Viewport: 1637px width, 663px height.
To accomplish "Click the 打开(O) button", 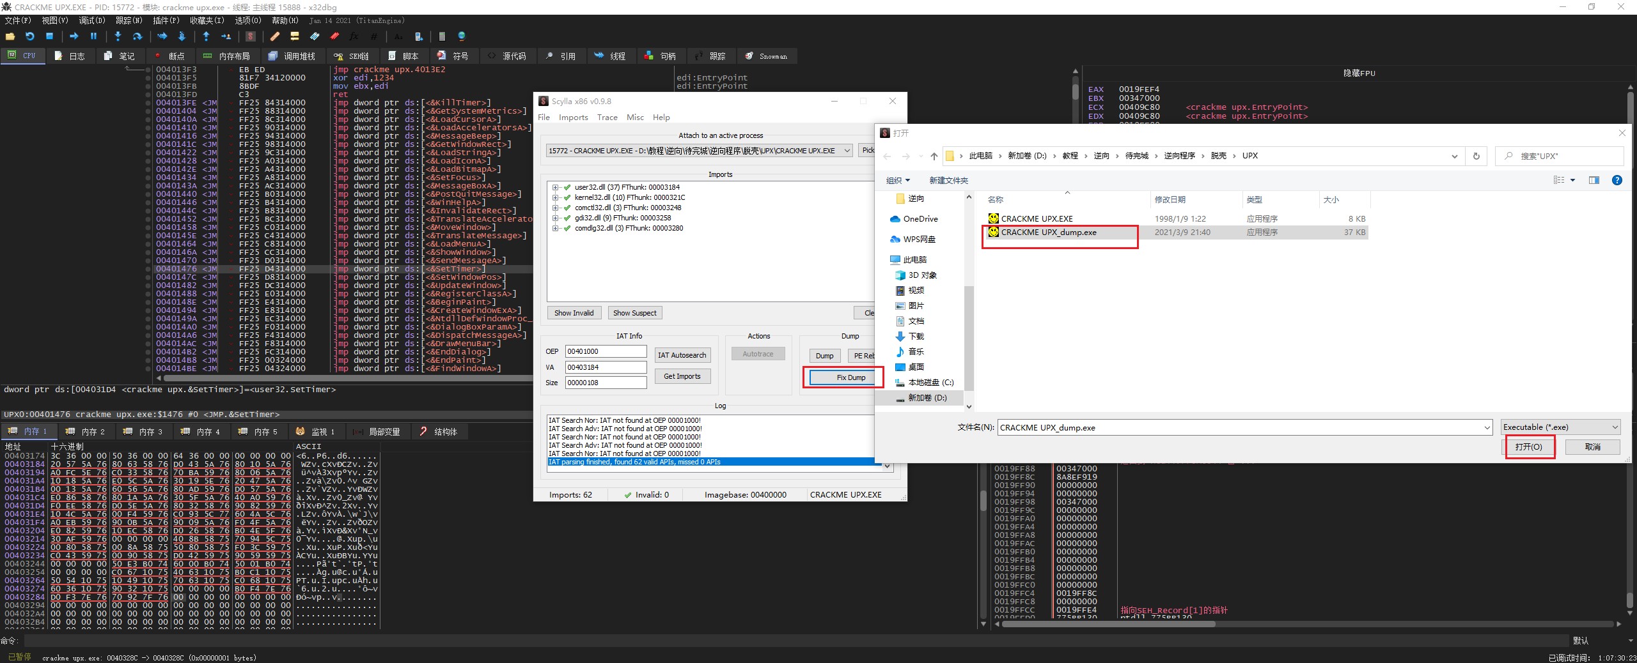I will (x=1528, y=446).
